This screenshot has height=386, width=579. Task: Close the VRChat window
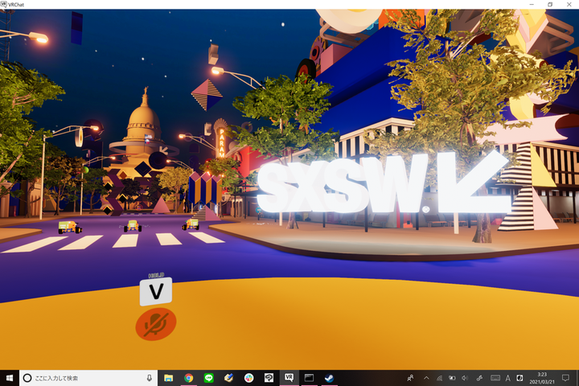click(x=569, y=5)
